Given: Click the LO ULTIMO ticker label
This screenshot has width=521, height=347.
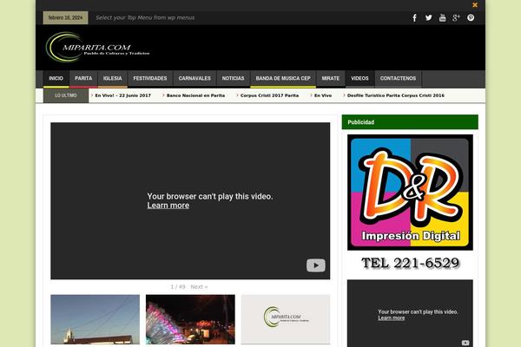Looking at the screenshot, I should click(x=66, y=95).
